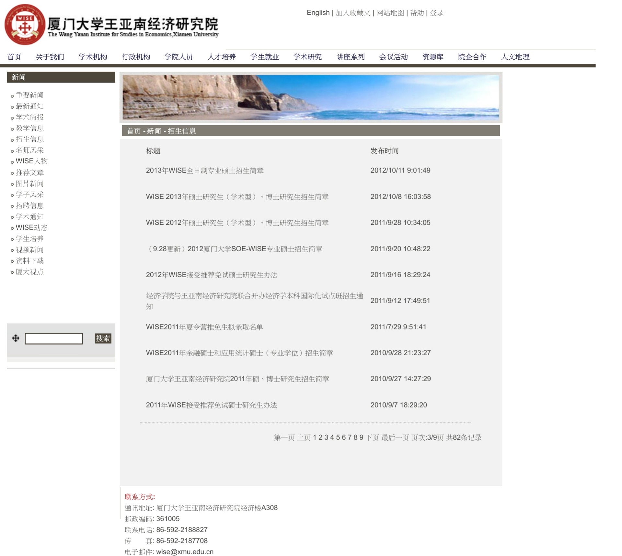Screen dimensions: 622x556
Task: Open 厦门大学王亚南经济研究院2011年硕、博士研究生招生简章 article
Action: (237, 379)
